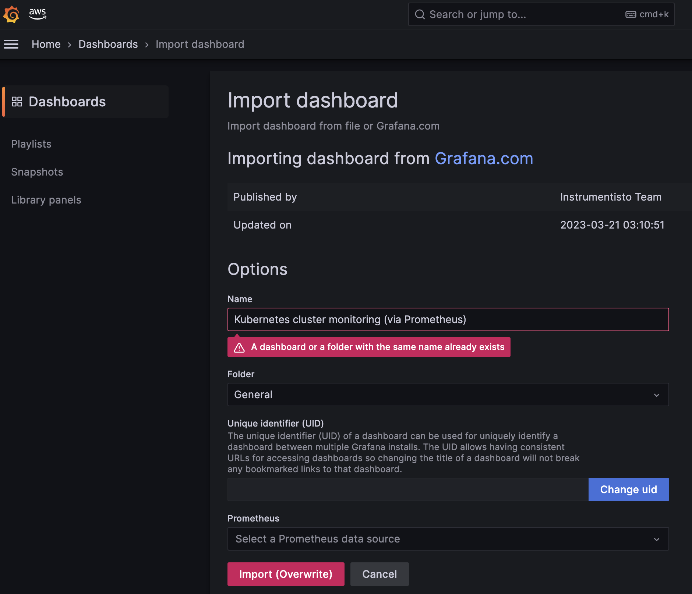Click the Import dashboard breadcrumb
The width and height of the screenshot is (692, 594).
click(200, 44)
